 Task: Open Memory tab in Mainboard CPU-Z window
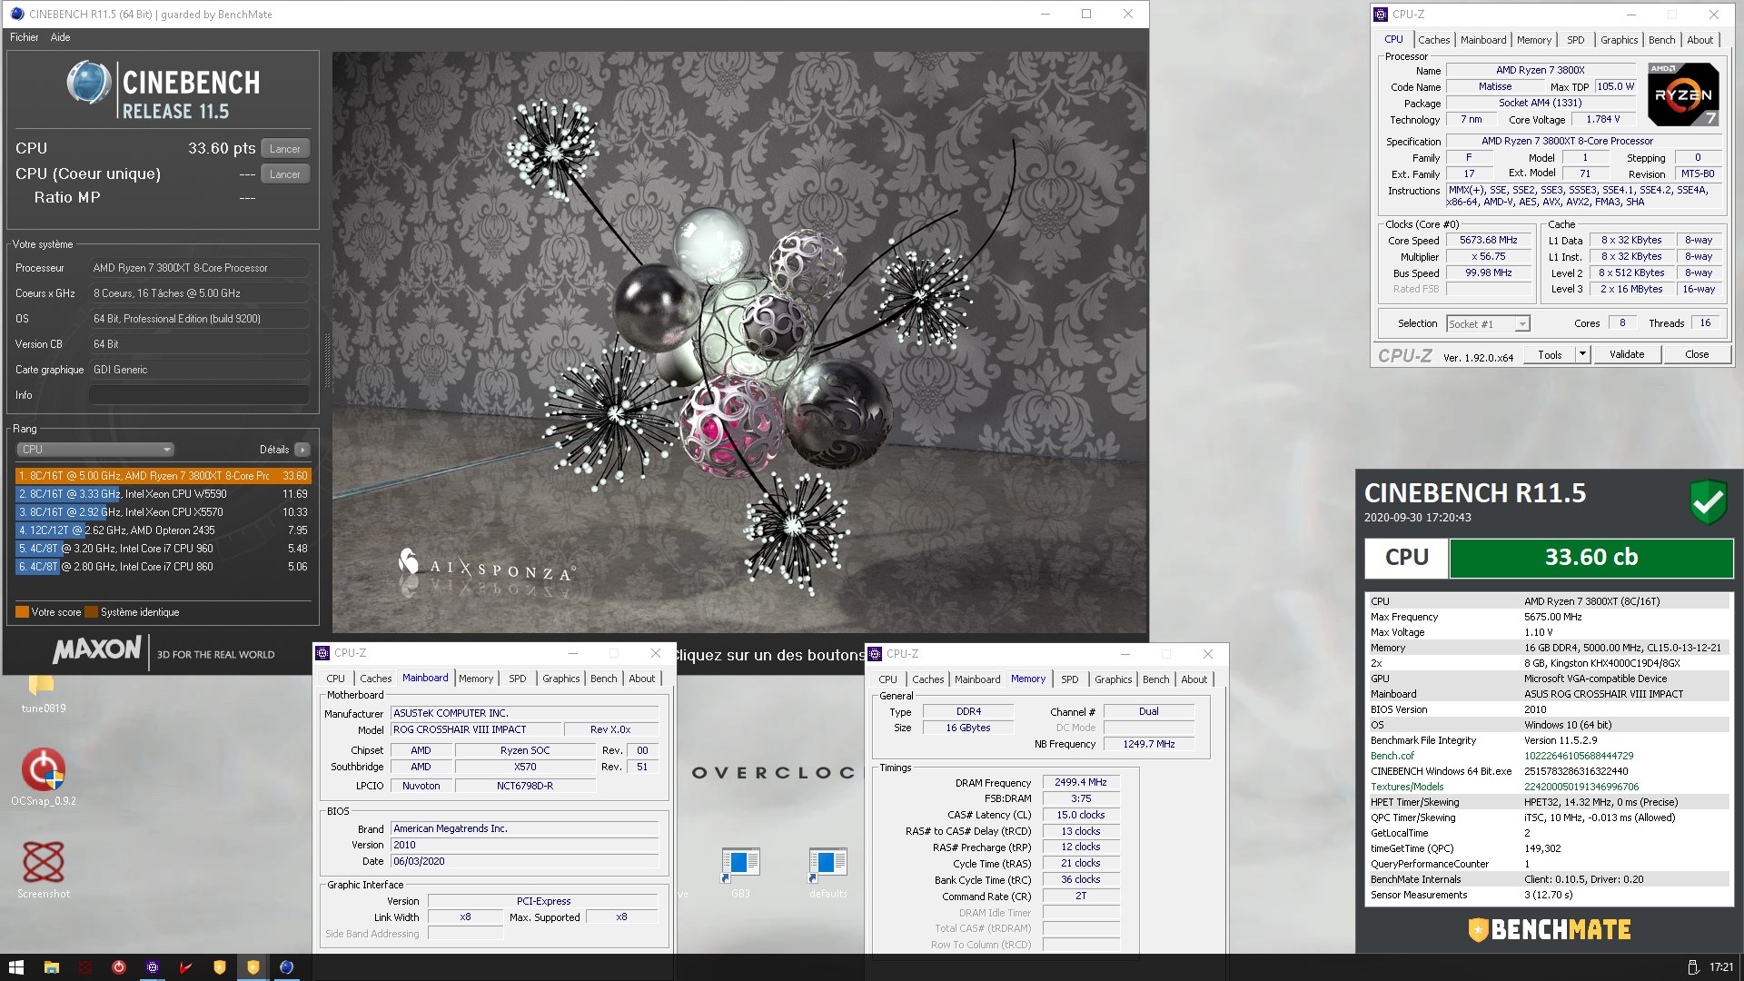(x=475, y=679)
